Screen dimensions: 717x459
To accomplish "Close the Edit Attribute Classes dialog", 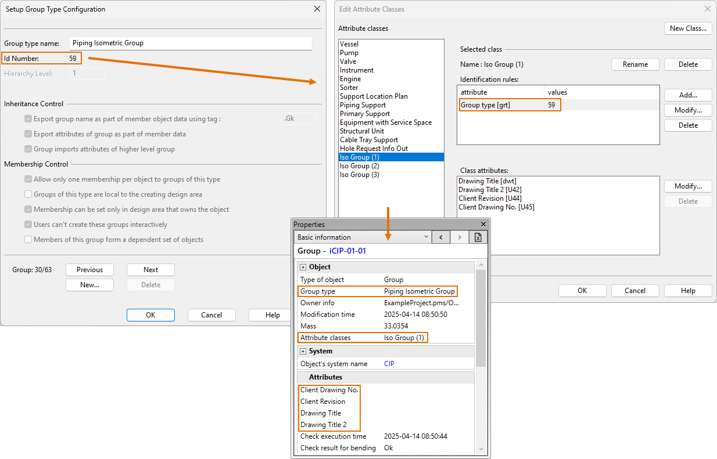I will point(707,9).
